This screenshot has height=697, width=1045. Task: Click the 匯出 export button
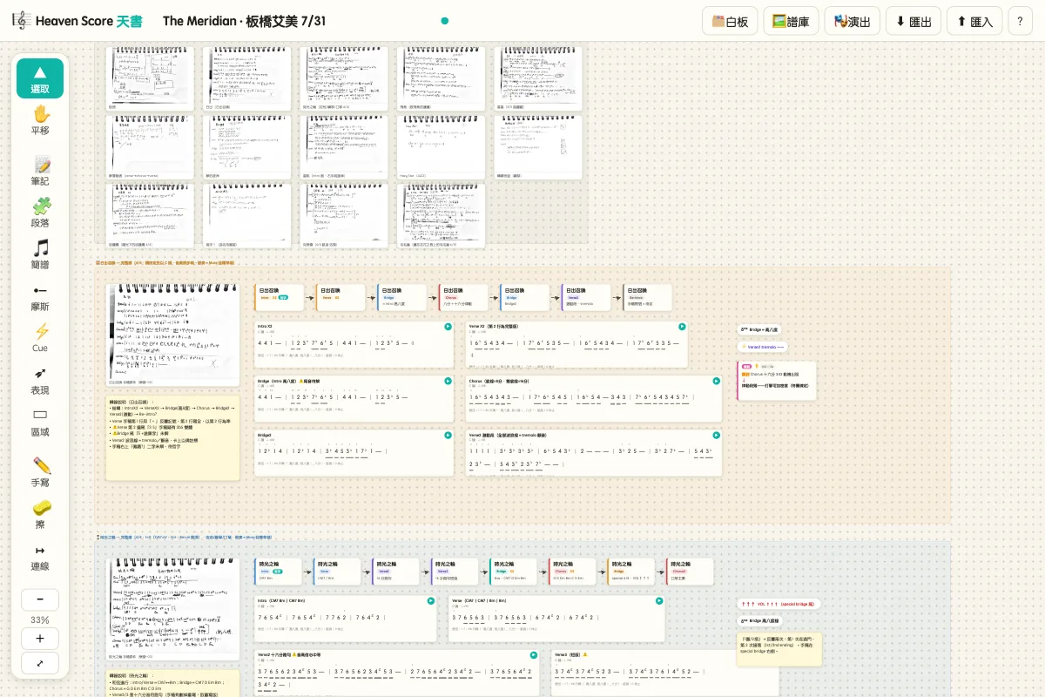click(x=914, y=21)
